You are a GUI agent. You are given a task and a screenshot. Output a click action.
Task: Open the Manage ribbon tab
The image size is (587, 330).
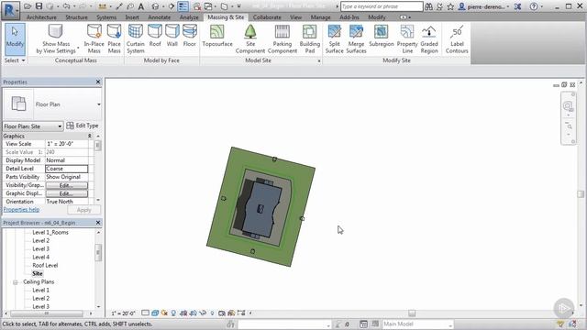pos(320,17)
